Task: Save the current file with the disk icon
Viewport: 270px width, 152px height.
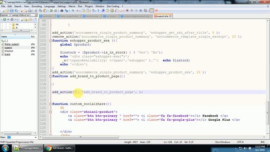Action: tap(11, 11)
